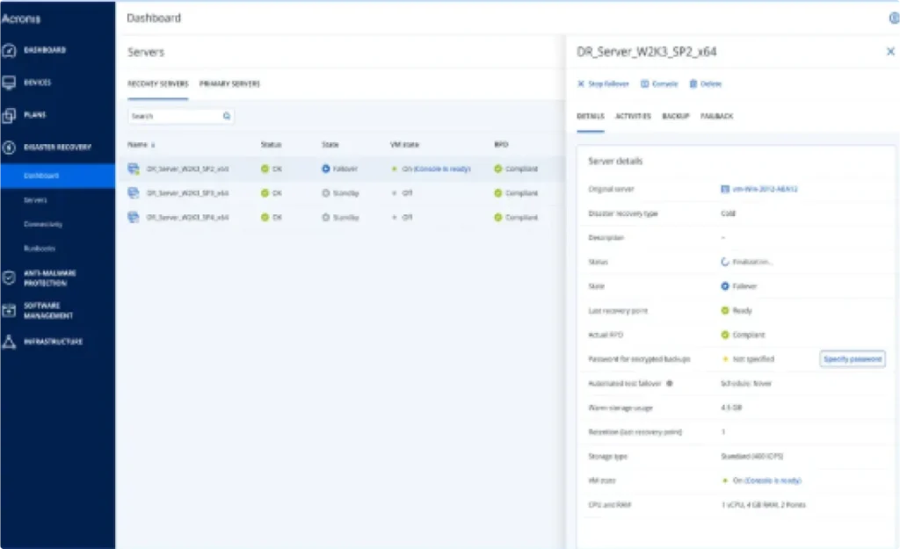Open Software Management in the sidebar
Viewport: 900px width, 549px height.
(48, 310)
